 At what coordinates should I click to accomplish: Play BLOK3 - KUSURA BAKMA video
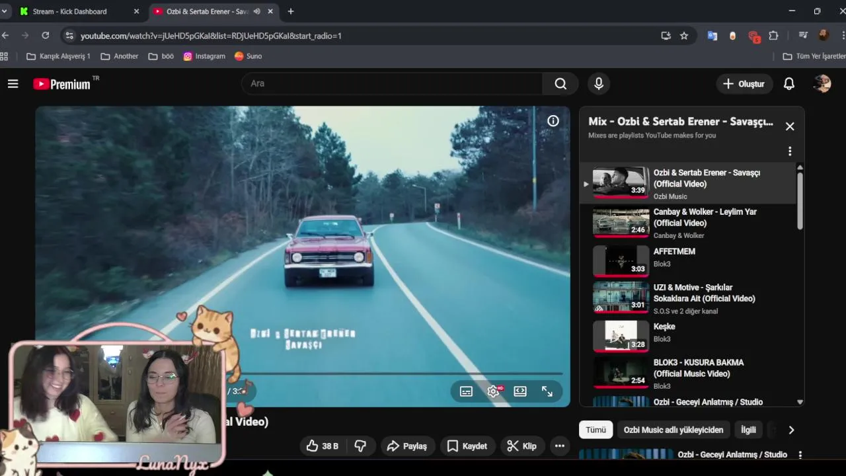click(x=688, y=374)
